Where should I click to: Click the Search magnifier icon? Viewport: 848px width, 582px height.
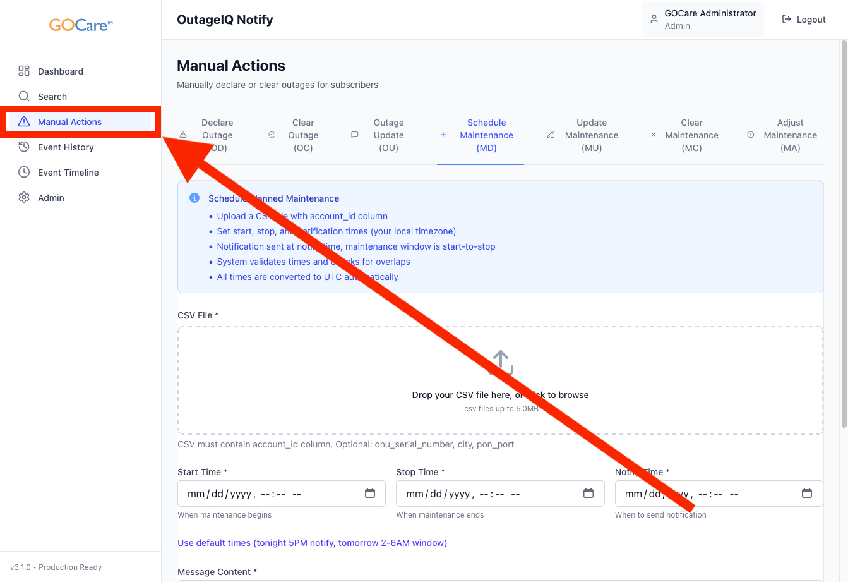click(x=24, y=97)
